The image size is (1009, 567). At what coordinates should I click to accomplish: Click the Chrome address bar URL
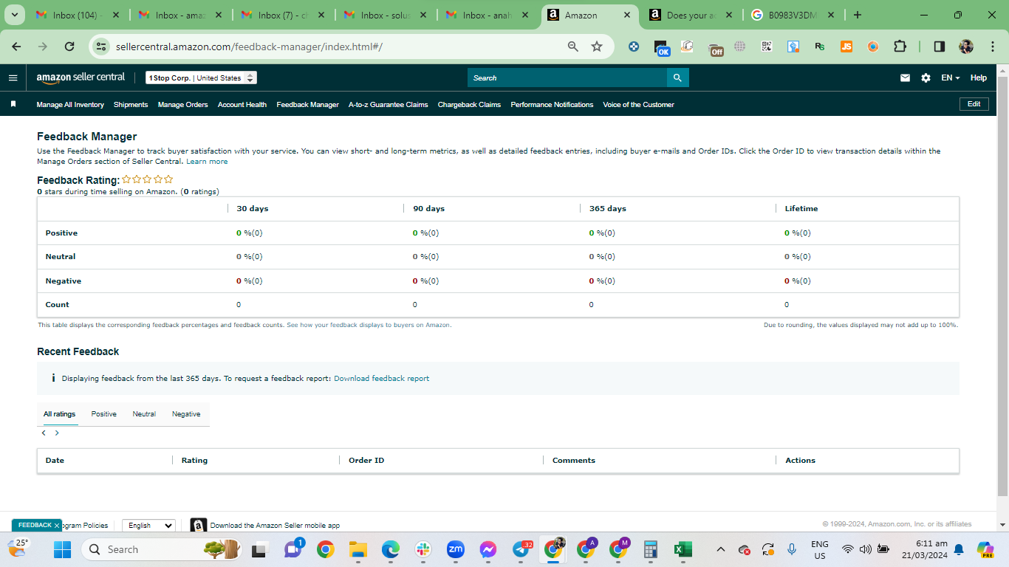click(249, 47)
